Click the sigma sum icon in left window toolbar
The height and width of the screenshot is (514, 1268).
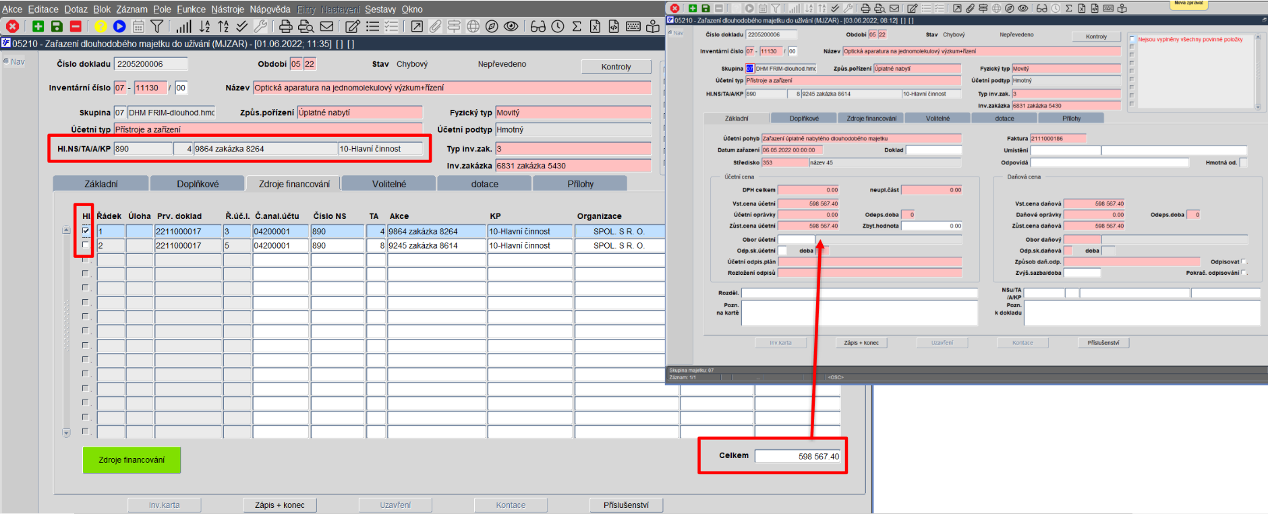click(577, 26)
